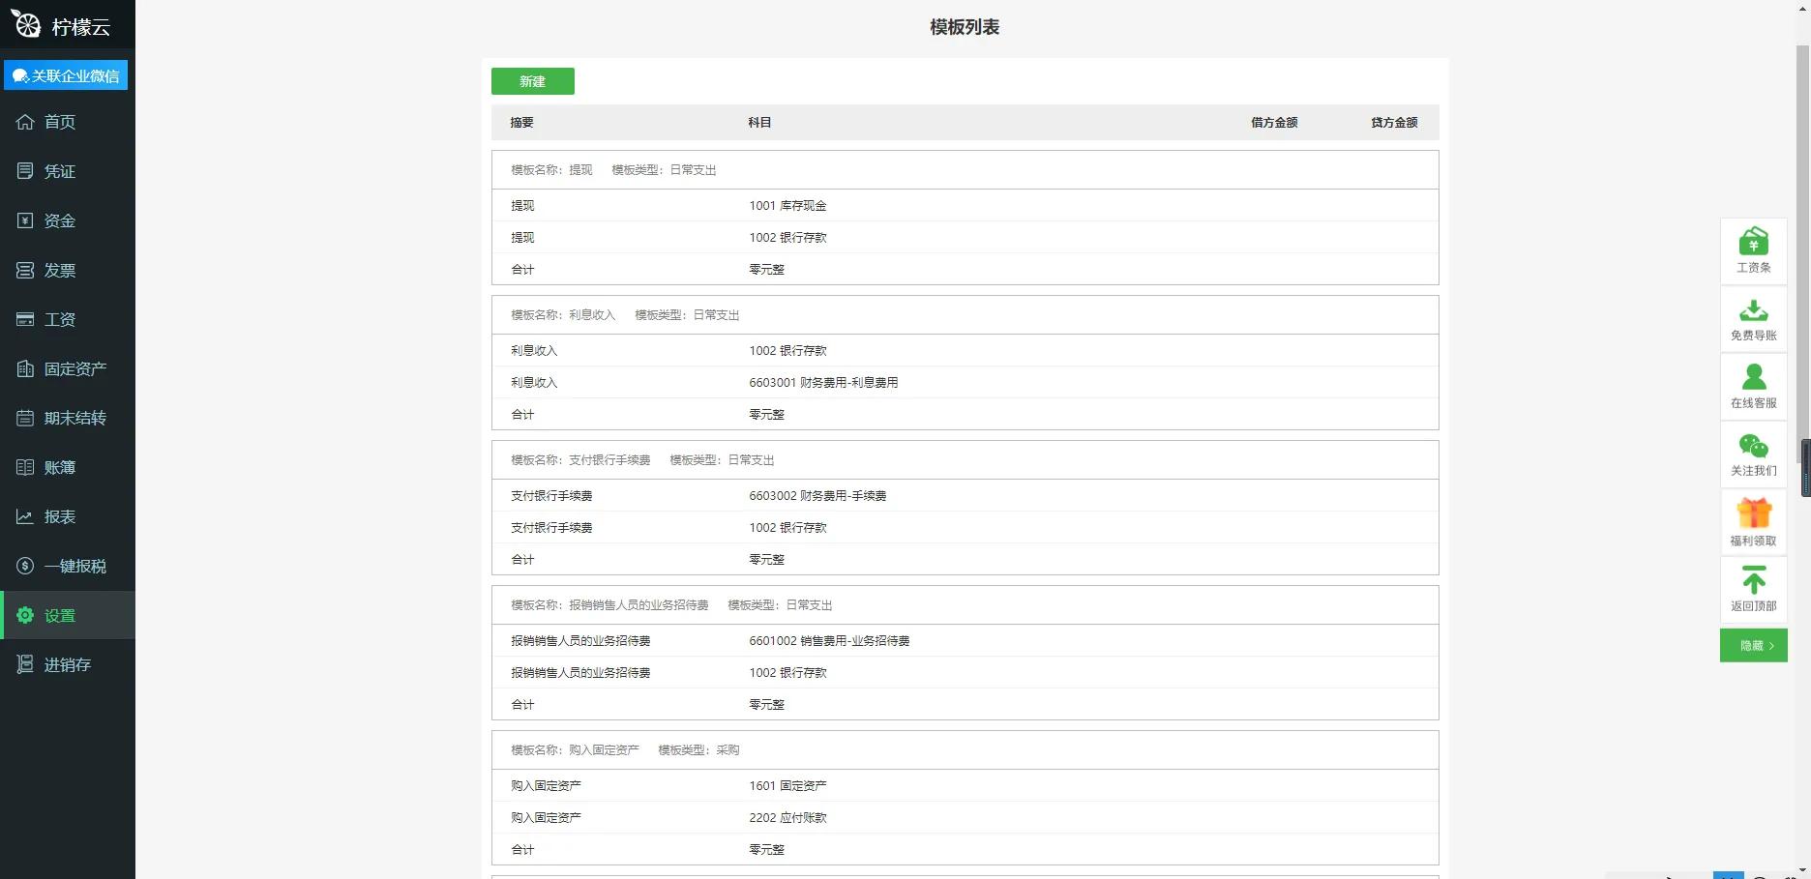1811x879 pixels.
Task: Open the 固定资产 fixed assets page
Action: [x=74, y=368]
